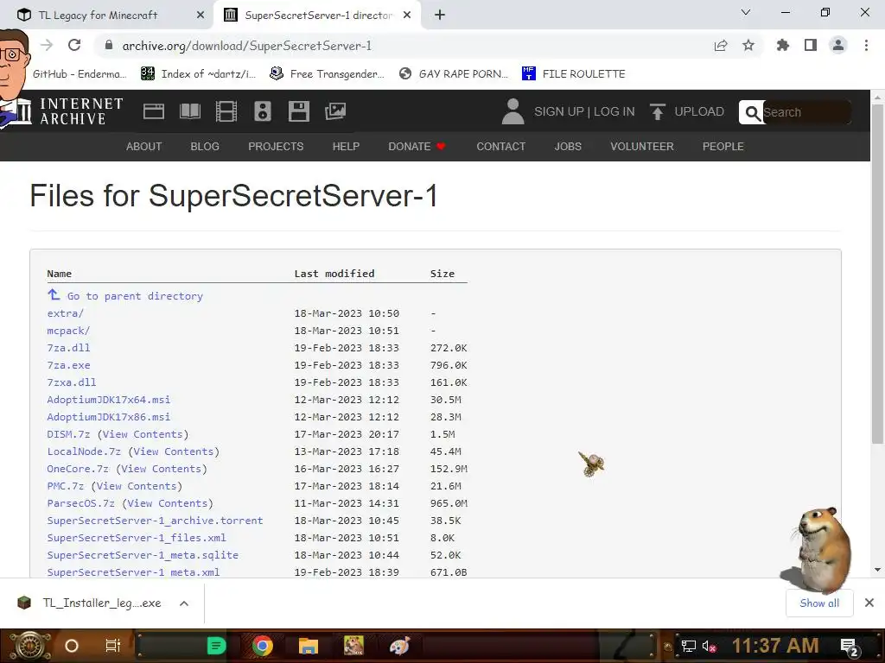Close the downloads bar
The image size is (885, 663).
[x=869, y=603]
